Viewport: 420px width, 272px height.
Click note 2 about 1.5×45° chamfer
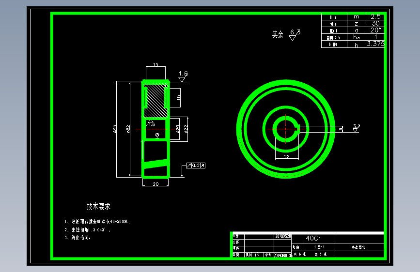point(88,230)
